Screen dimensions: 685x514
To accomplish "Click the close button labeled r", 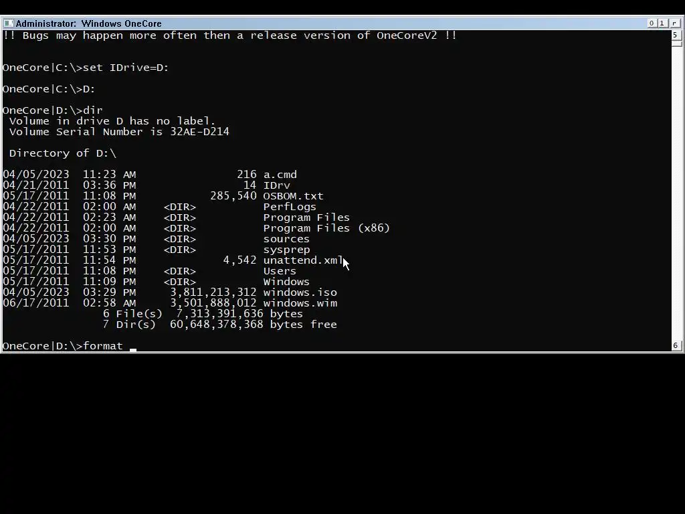I will coord(674,23).
